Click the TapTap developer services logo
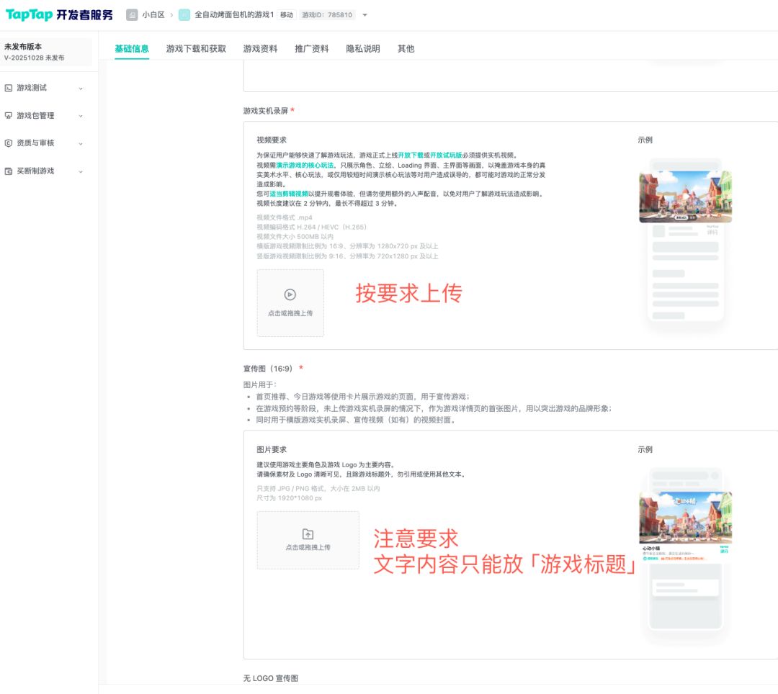The height and width of the screenshot is (694, 778). pyautogui.click(x=59, y=15)
